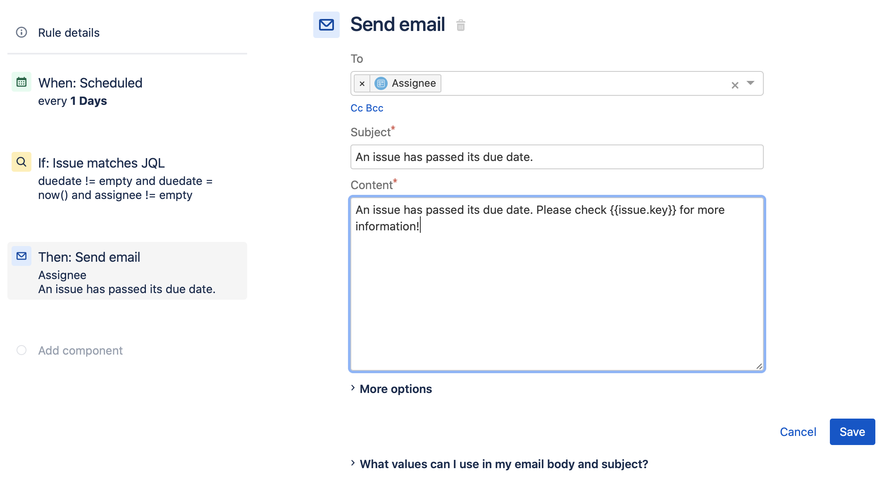Click inside the Subject input field
This screenshot has height=483, width=896.
tap(556, 157)
